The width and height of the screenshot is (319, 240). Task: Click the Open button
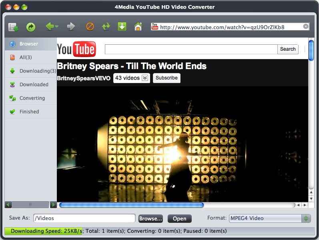point(180,219)
